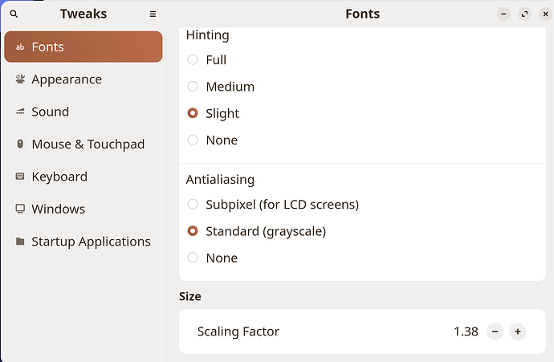Viewport: 554px width, 362px height.
Task: Enable Subpixel antialiasing for LCD screens
Action: [193, 205]
